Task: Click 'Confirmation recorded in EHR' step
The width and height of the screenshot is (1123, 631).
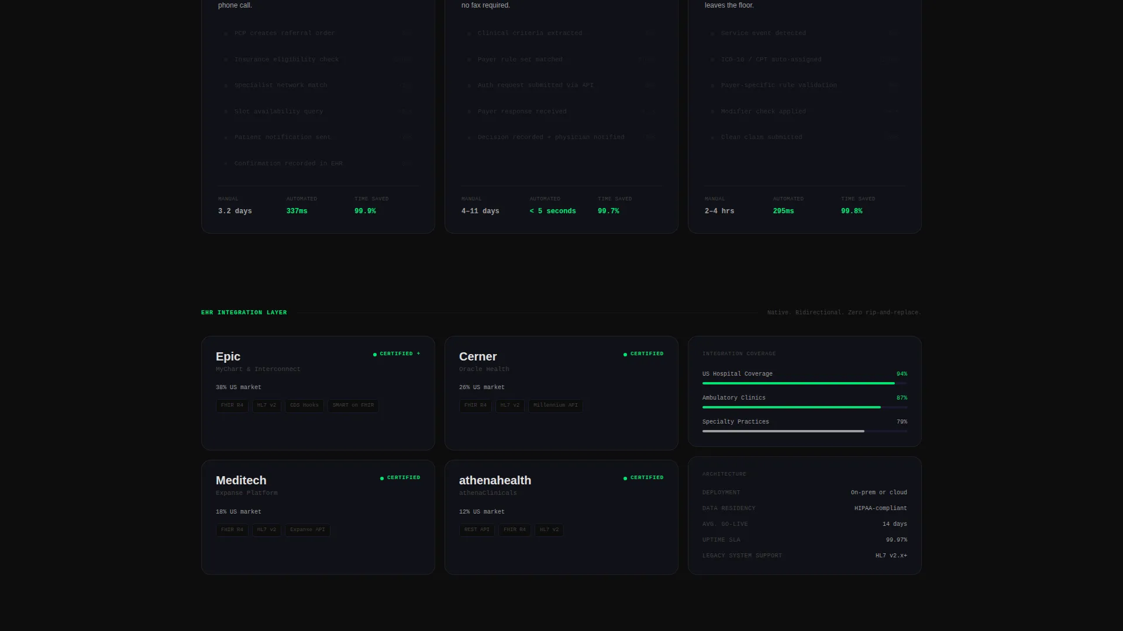Action: (x=288, y=164)
